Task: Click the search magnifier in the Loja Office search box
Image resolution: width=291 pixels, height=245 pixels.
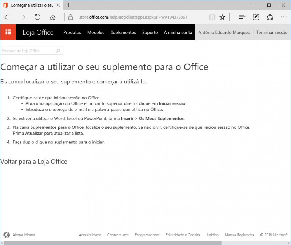Action: click(58, 50)
